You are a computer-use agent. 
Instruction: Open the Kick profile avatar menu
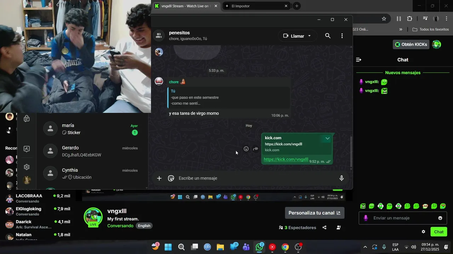(x=437, y=44)
